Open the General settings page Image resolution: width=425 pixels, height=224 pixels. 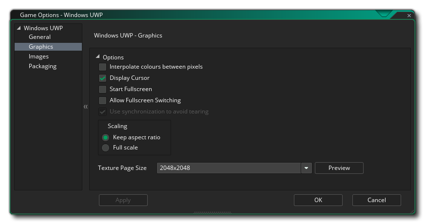coord(39,37)
